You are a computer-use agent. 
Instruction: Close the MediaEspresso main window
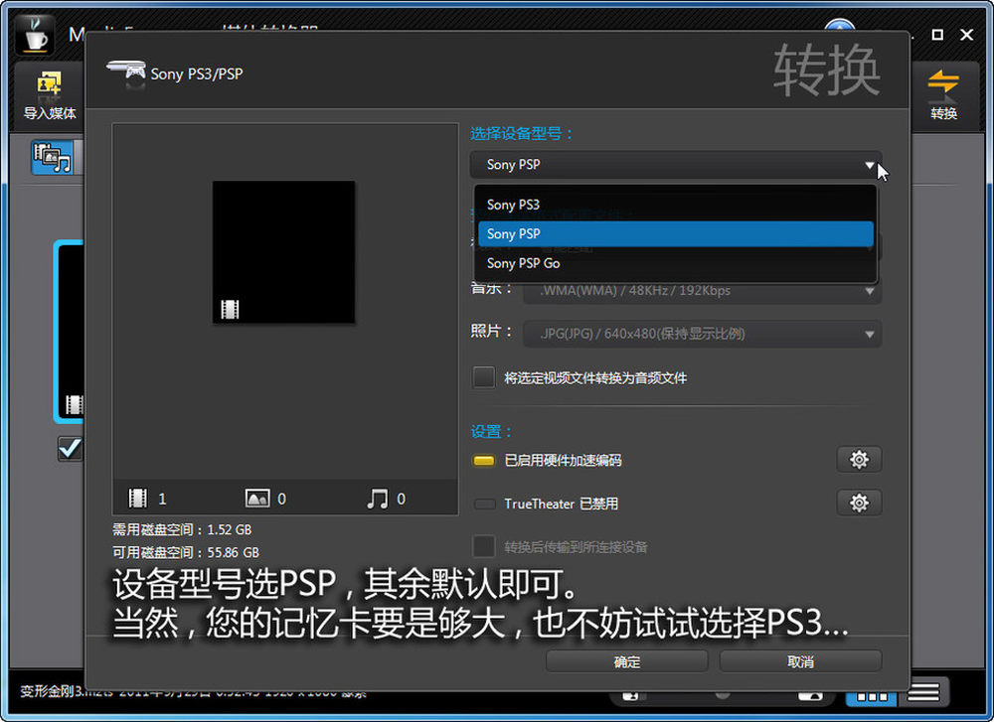tap(966, 35)
